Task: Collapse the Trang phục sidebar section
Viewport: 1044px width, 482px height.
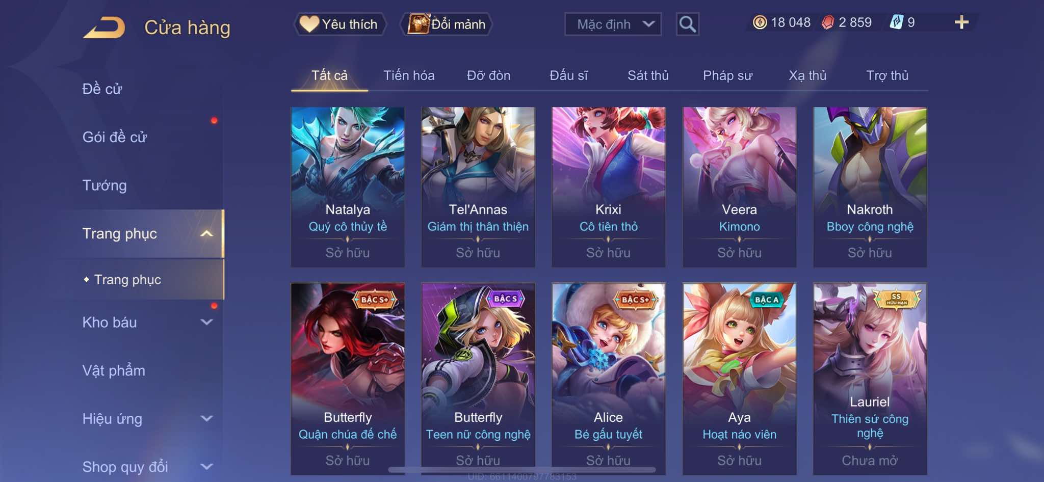Action: tap(206, 233)
